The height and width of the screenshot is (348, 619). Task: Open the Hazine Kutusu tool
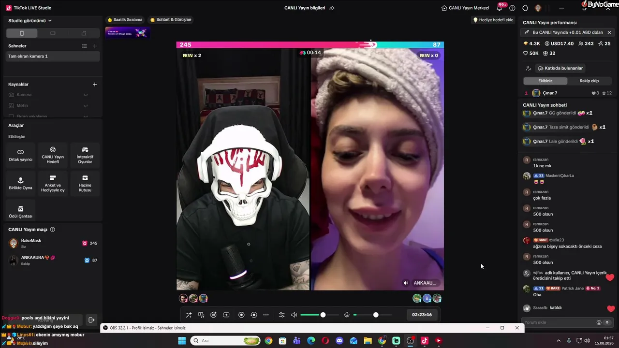click(x=85, y=184)
